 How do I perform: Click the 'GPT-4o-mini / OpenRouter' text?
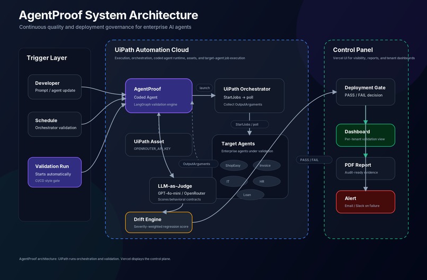click(182, 193)
